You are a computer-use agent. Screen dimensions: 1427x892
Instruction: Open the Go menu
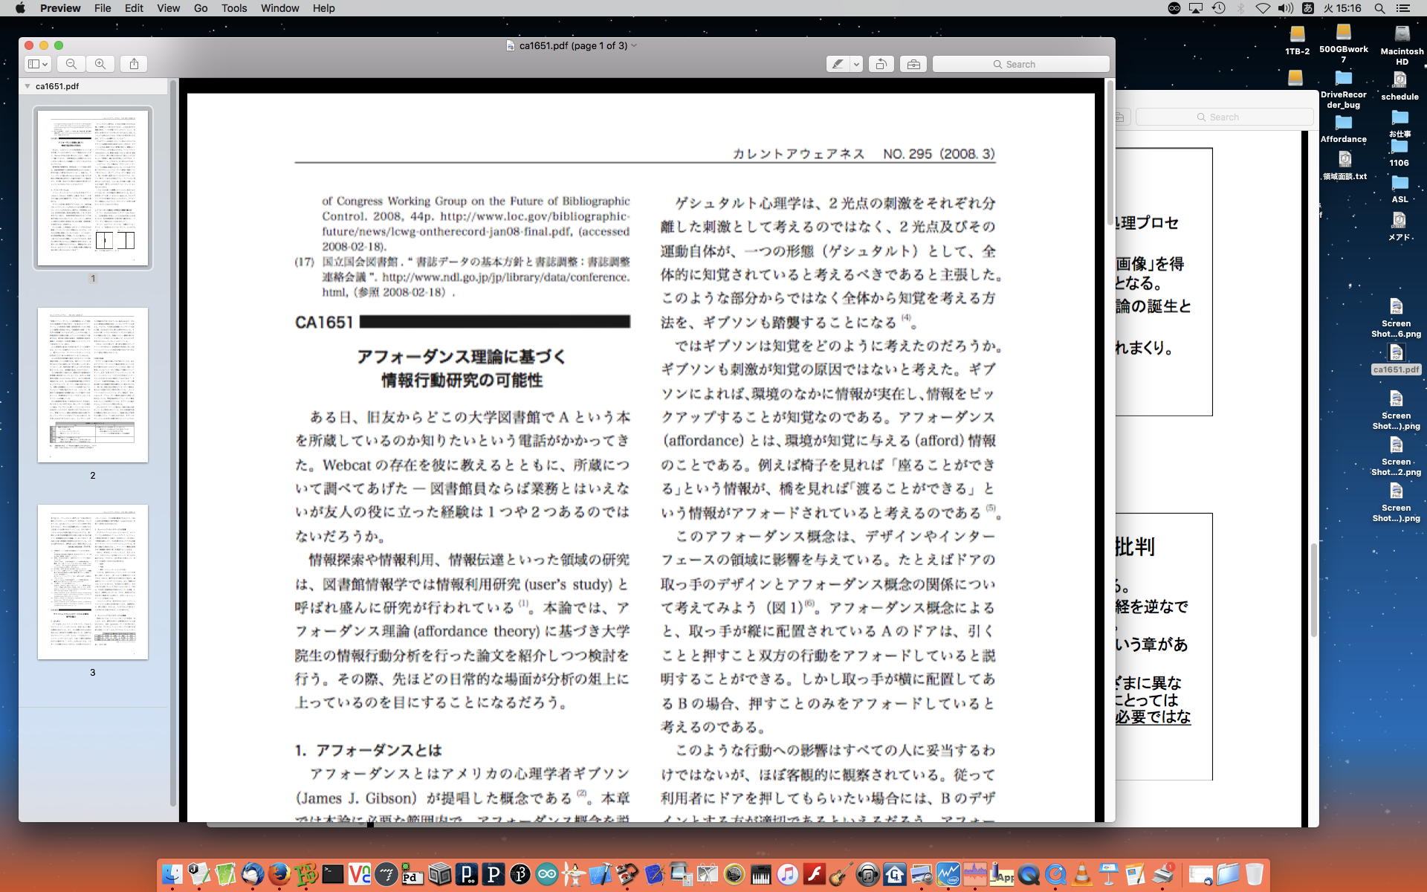tap(200, 8)
